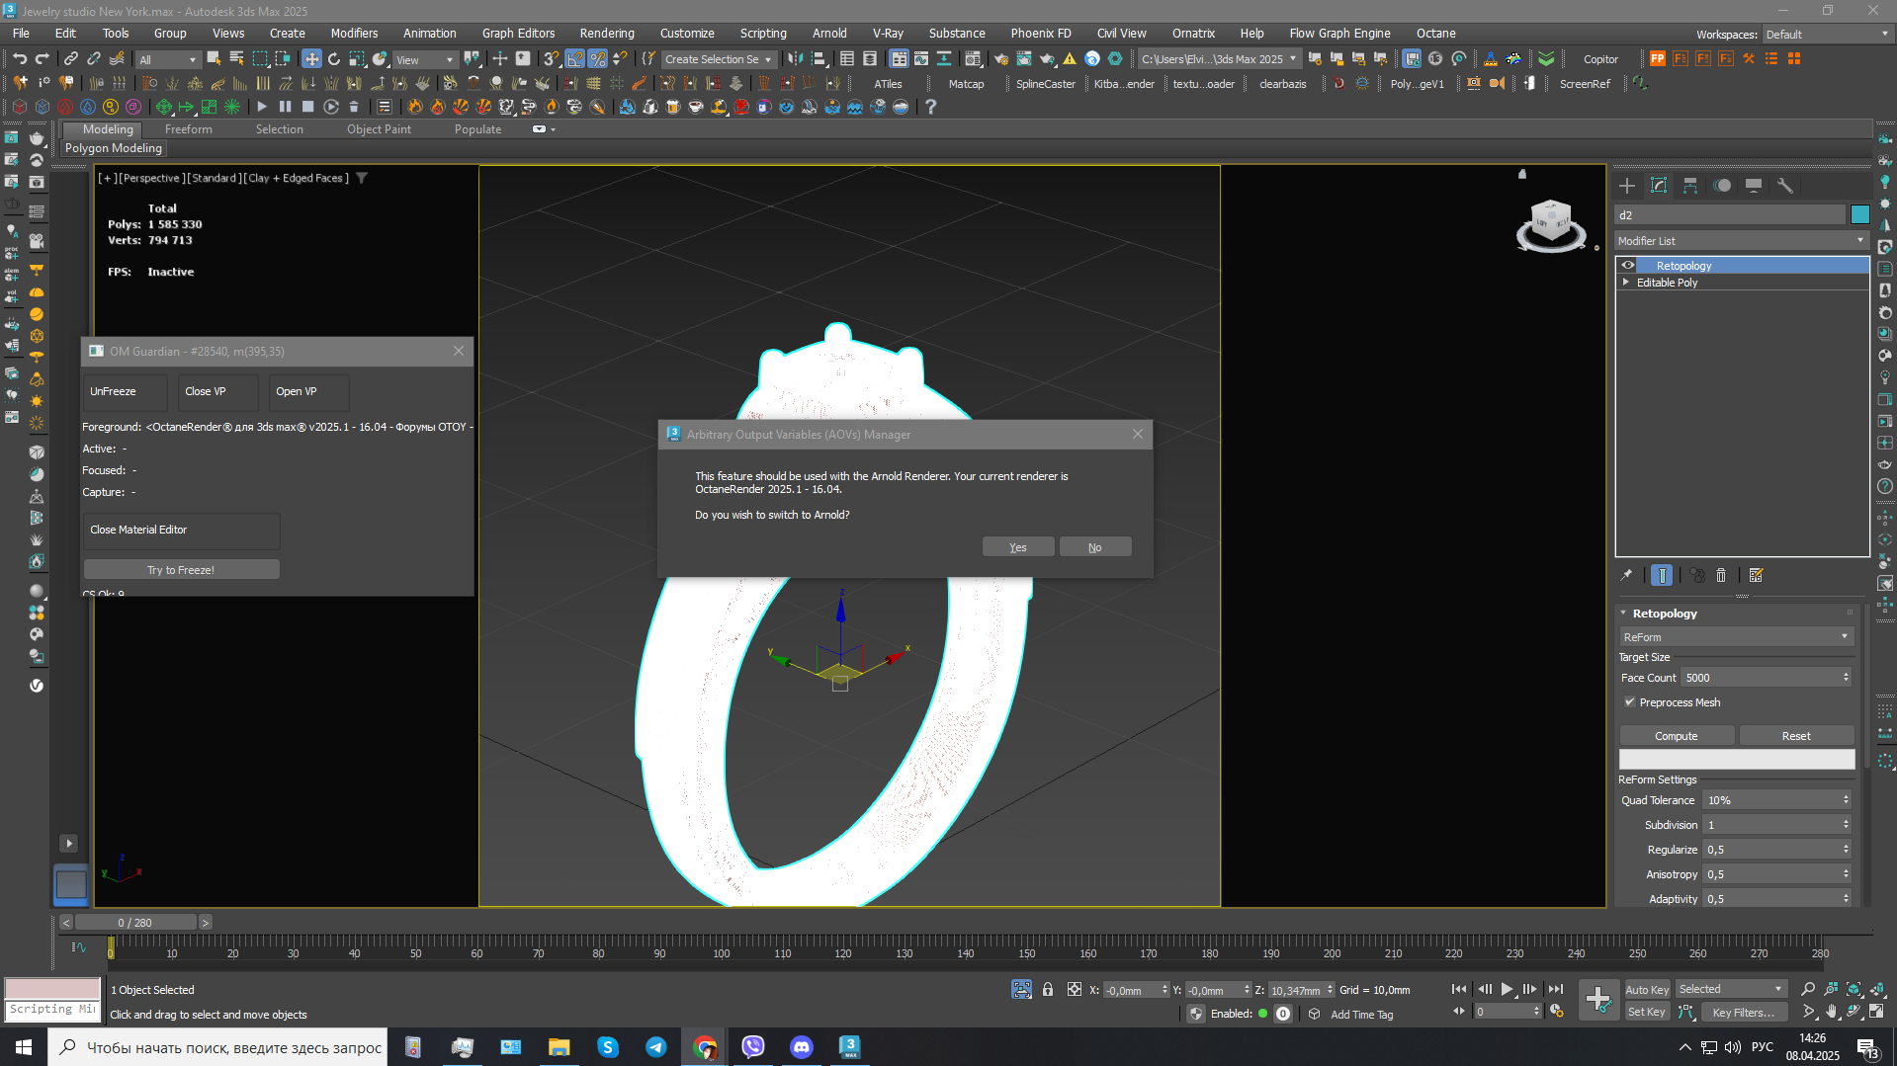Open the Utilities wrench panel icon
1897x1066 pixels.
point(1784,186)
